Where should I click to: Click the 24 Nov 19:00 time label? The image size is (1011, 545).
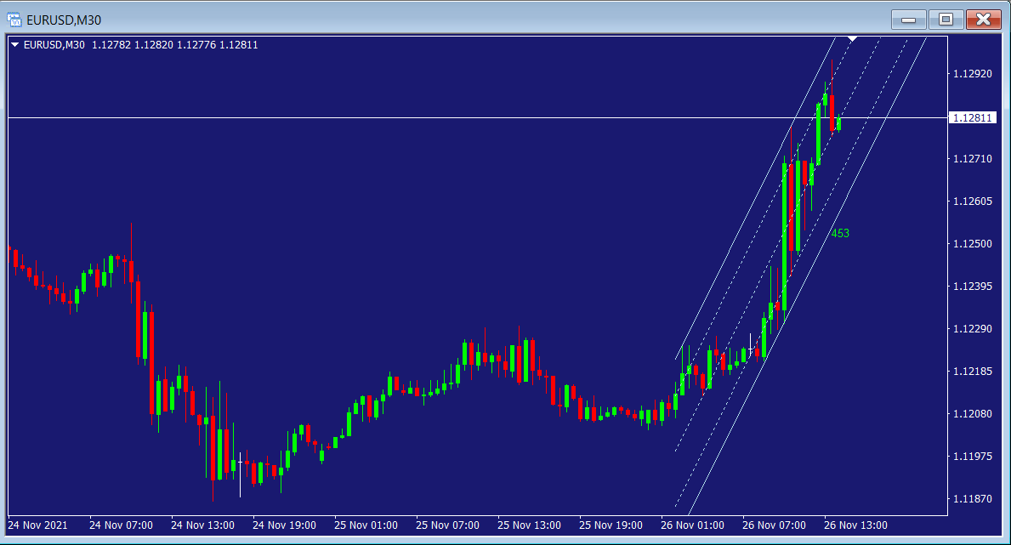click(x=284, y=525)
